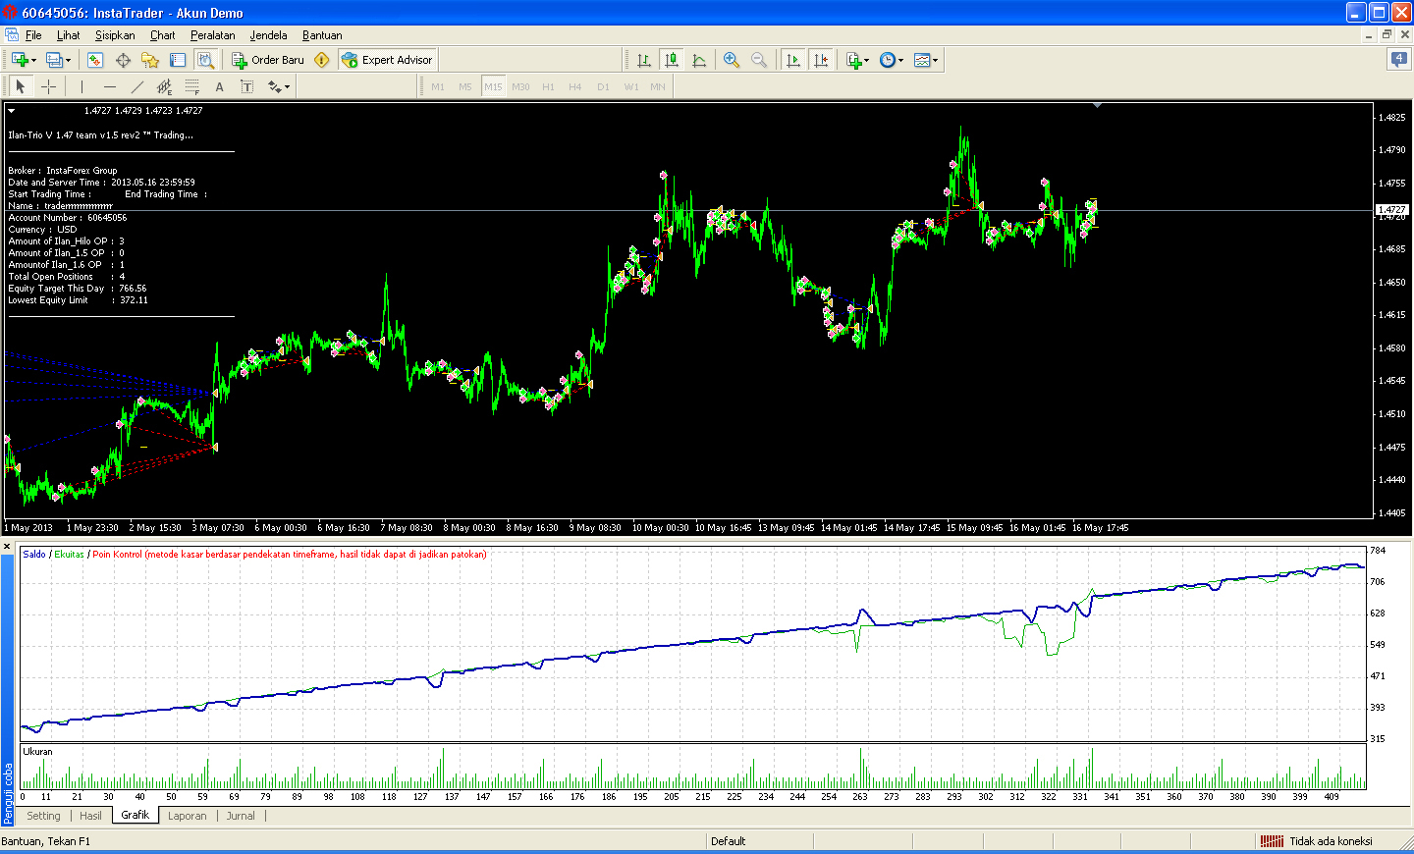Click the chart's top-left triangle expander
This screenshot has width=1414, height=854.
pos(11,110)
